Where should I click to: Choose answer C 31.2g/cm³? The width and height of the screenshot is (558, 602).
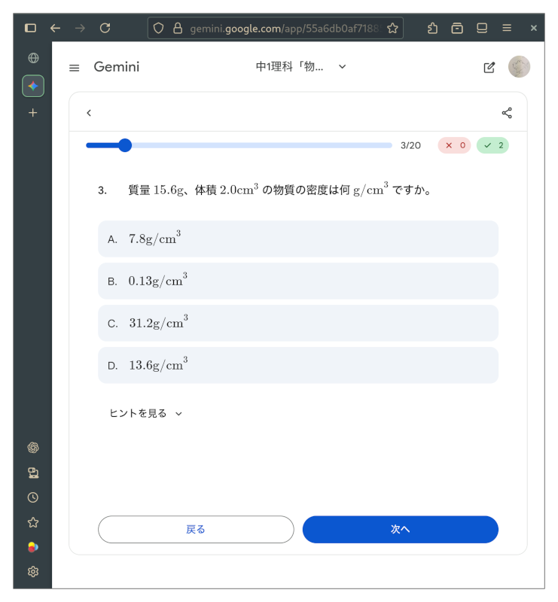pos(297,323)
